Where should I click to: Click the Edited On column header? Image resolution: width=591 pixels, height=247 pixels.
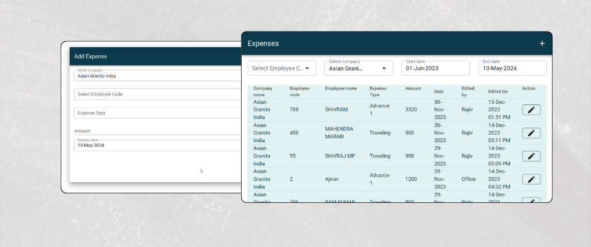498,91
